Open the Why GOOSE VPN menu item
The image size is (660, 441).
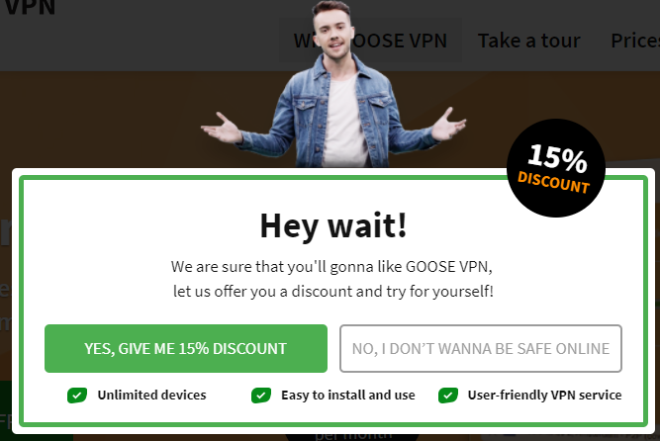(370, 41)
